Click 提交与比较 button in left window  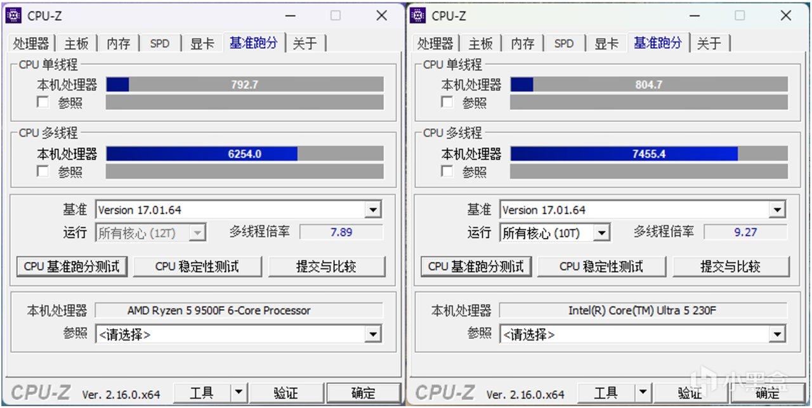(327, 267)
